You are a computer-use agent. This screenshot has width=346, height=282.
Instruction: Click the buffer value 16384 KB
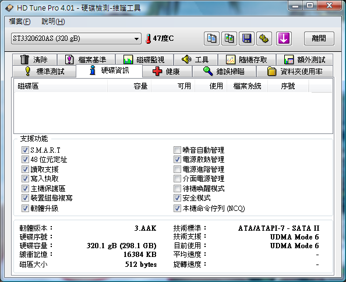pos(140,255)
